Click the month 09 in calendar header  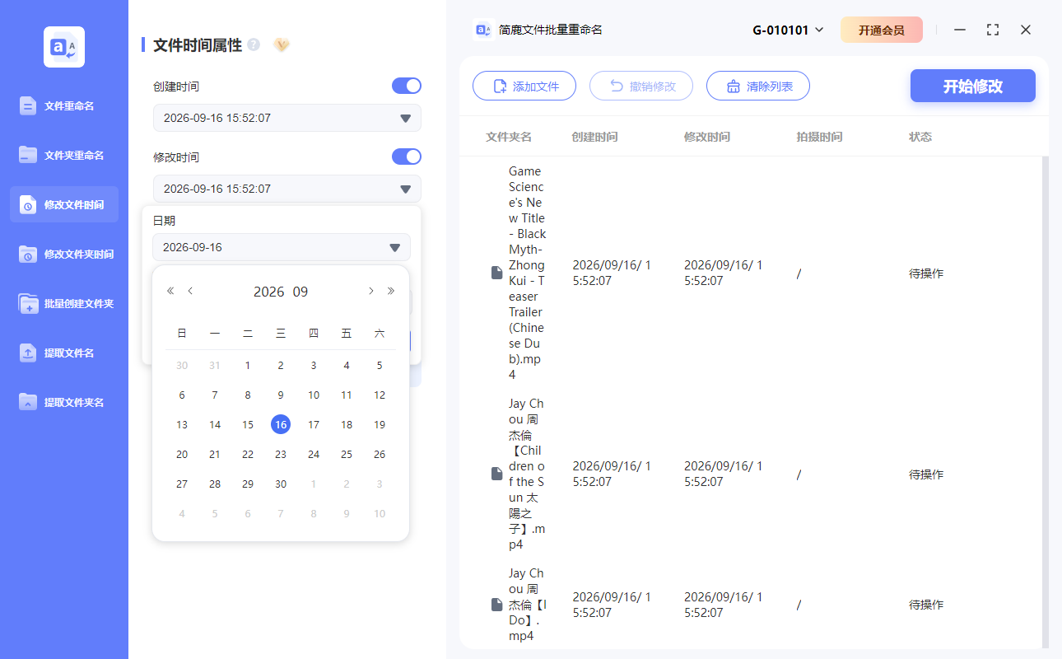(300, 292)
